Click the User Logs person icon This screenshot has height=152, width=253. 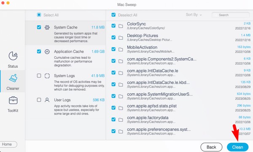pos(47,100)
